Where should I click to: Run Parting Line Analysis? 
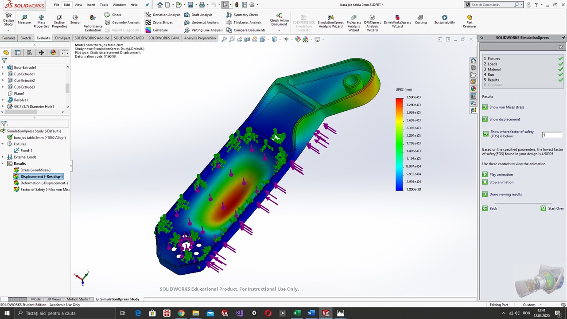203,30
